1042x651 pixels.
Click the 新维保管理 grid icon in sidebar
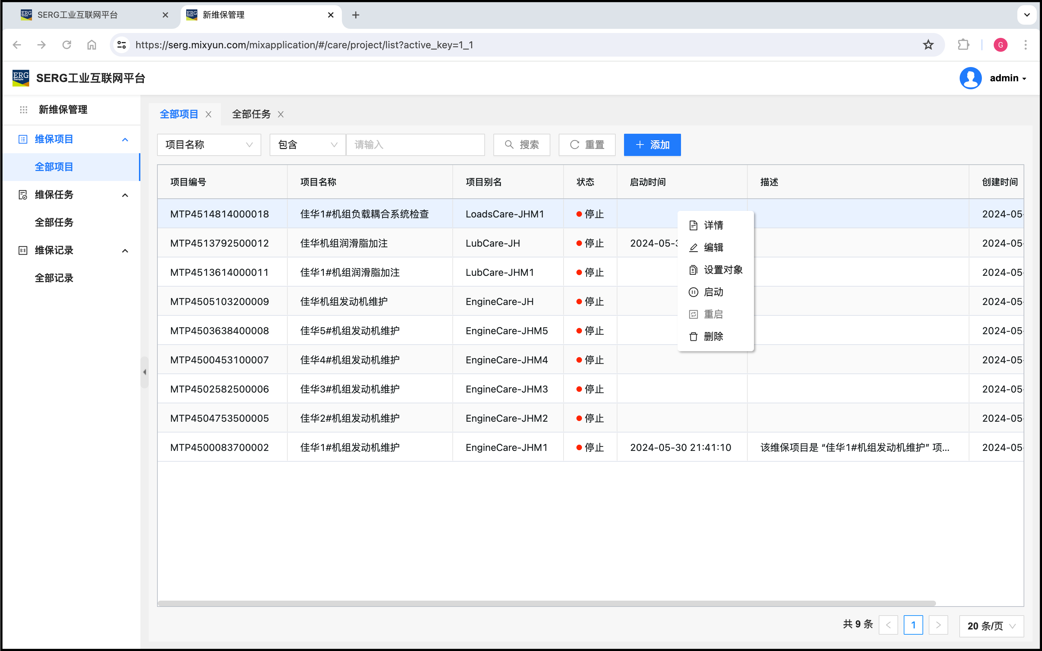tap(24, 110)
